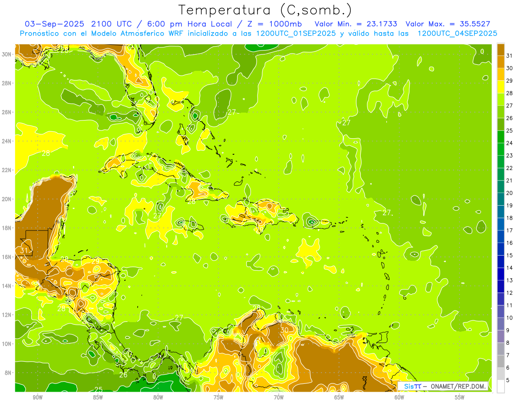Click the 30 contour label over Venezuela
Screen dimensions: 521x403
point(284,330)
